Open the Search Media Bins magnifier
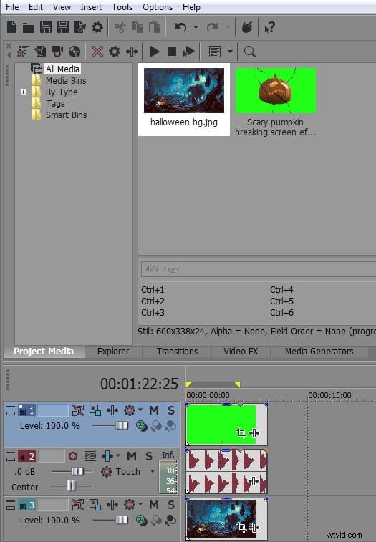 [x=250, y=52]
